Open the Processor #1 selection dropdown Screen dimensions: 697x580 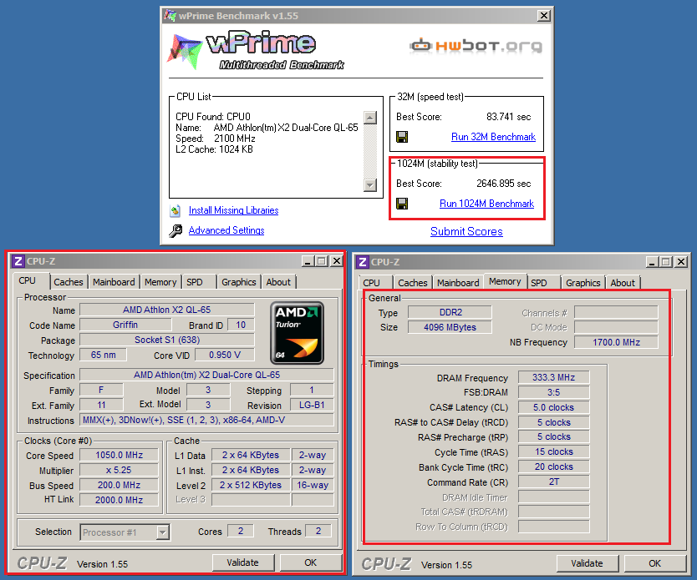[163, 532]
